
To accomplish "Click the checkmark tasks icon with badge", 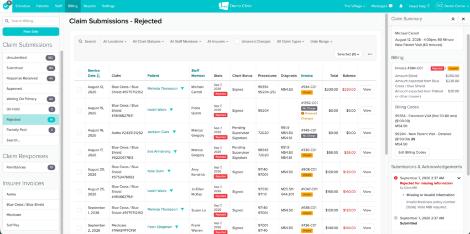I will (x=6, y=6).
